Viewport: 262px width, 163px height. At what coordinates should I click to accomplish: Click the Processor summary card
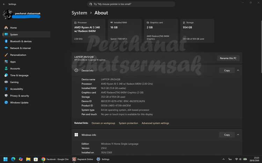[89, 31]
